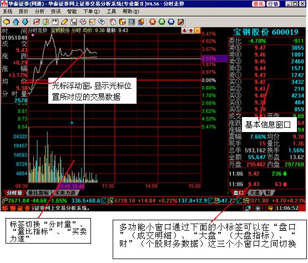The height and width of the screenshot is (263, 308).
Task: Click the 行情 button in title bar
Action: pos(273,4)
